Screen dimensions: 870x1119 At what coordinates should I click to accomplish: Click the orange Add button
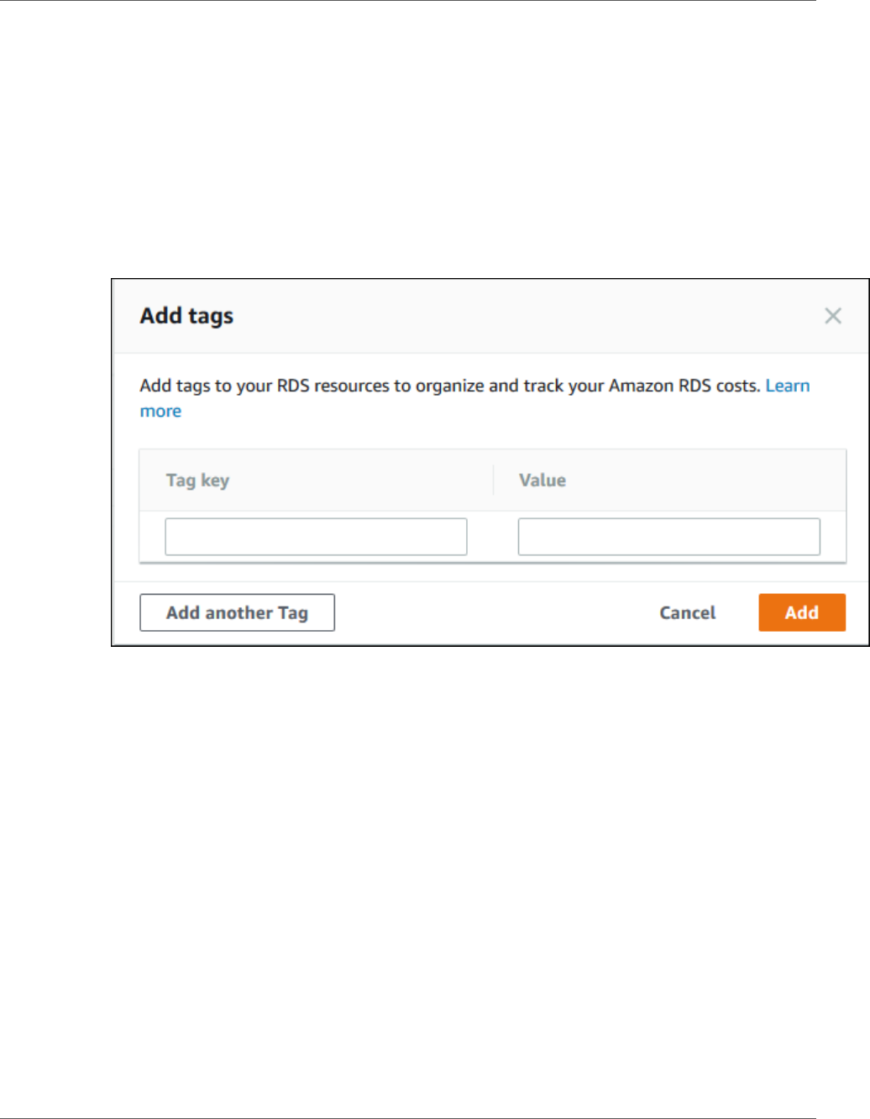pyautogui.click(x=801, y=612)
